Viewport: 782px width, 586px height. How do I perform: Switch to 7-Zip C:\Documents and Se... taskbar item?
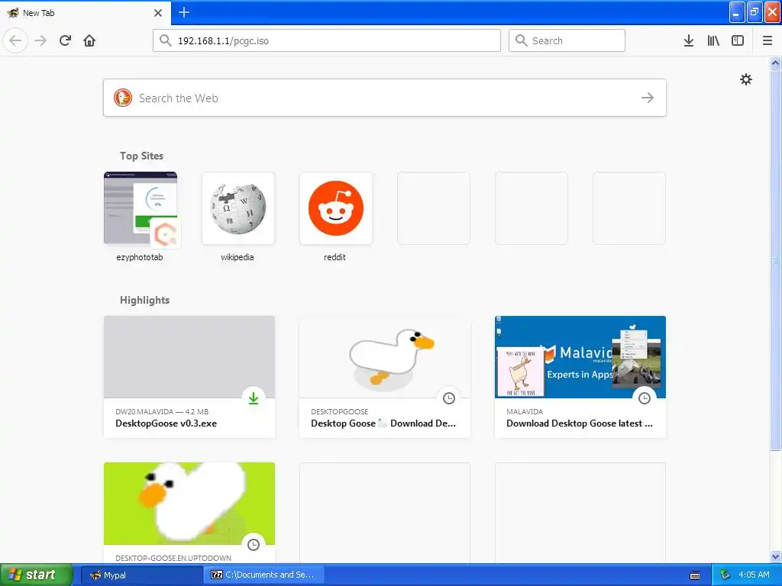[x=264, y=575]
